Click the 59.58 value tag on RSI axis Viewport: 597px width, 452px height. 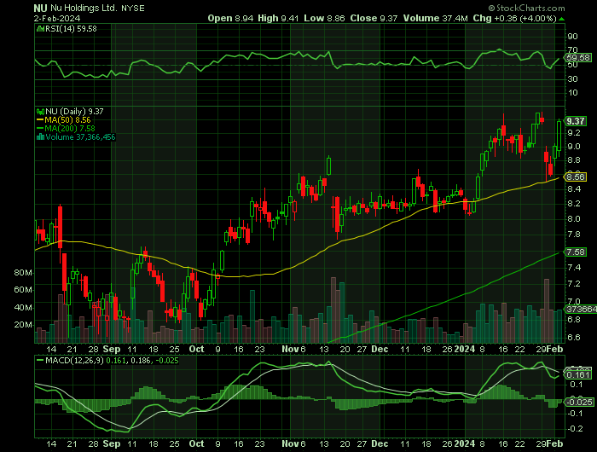point(578,58)
